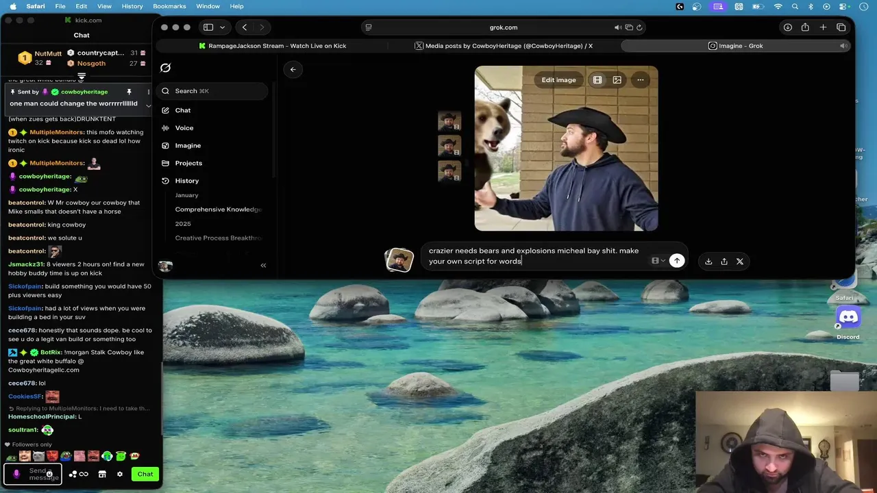877x493 pixels.
Task: Switch to the RampageJackson Stream Kick tab
Action: (272, 46)
